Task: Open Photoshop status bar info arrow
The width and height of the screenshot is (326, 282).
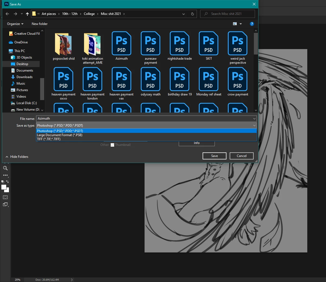Action: point(72,280)
